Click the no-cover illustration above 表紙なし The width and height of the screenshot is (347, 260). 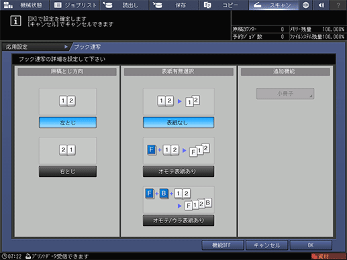179,101
